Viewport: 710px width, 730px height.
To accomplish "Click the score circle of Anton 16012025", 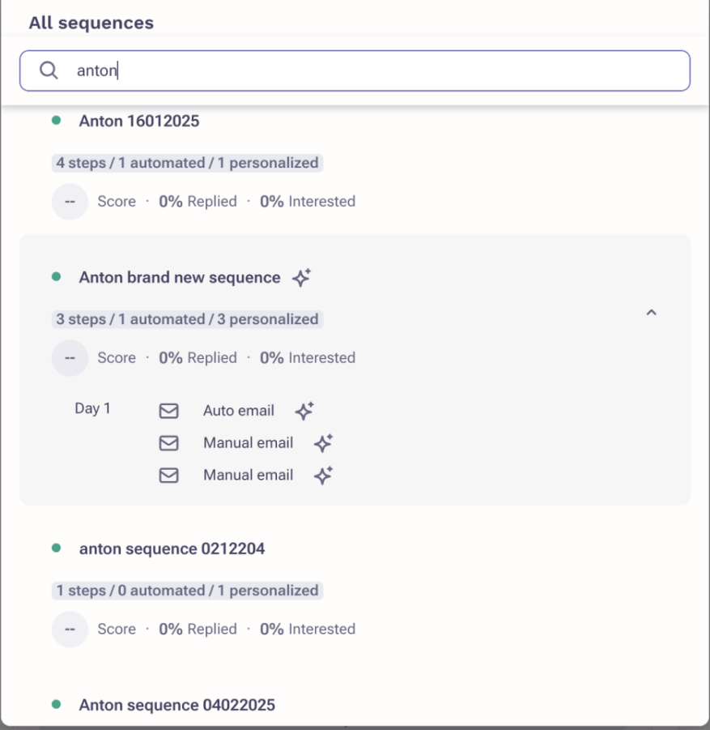I will pos(70,202).
